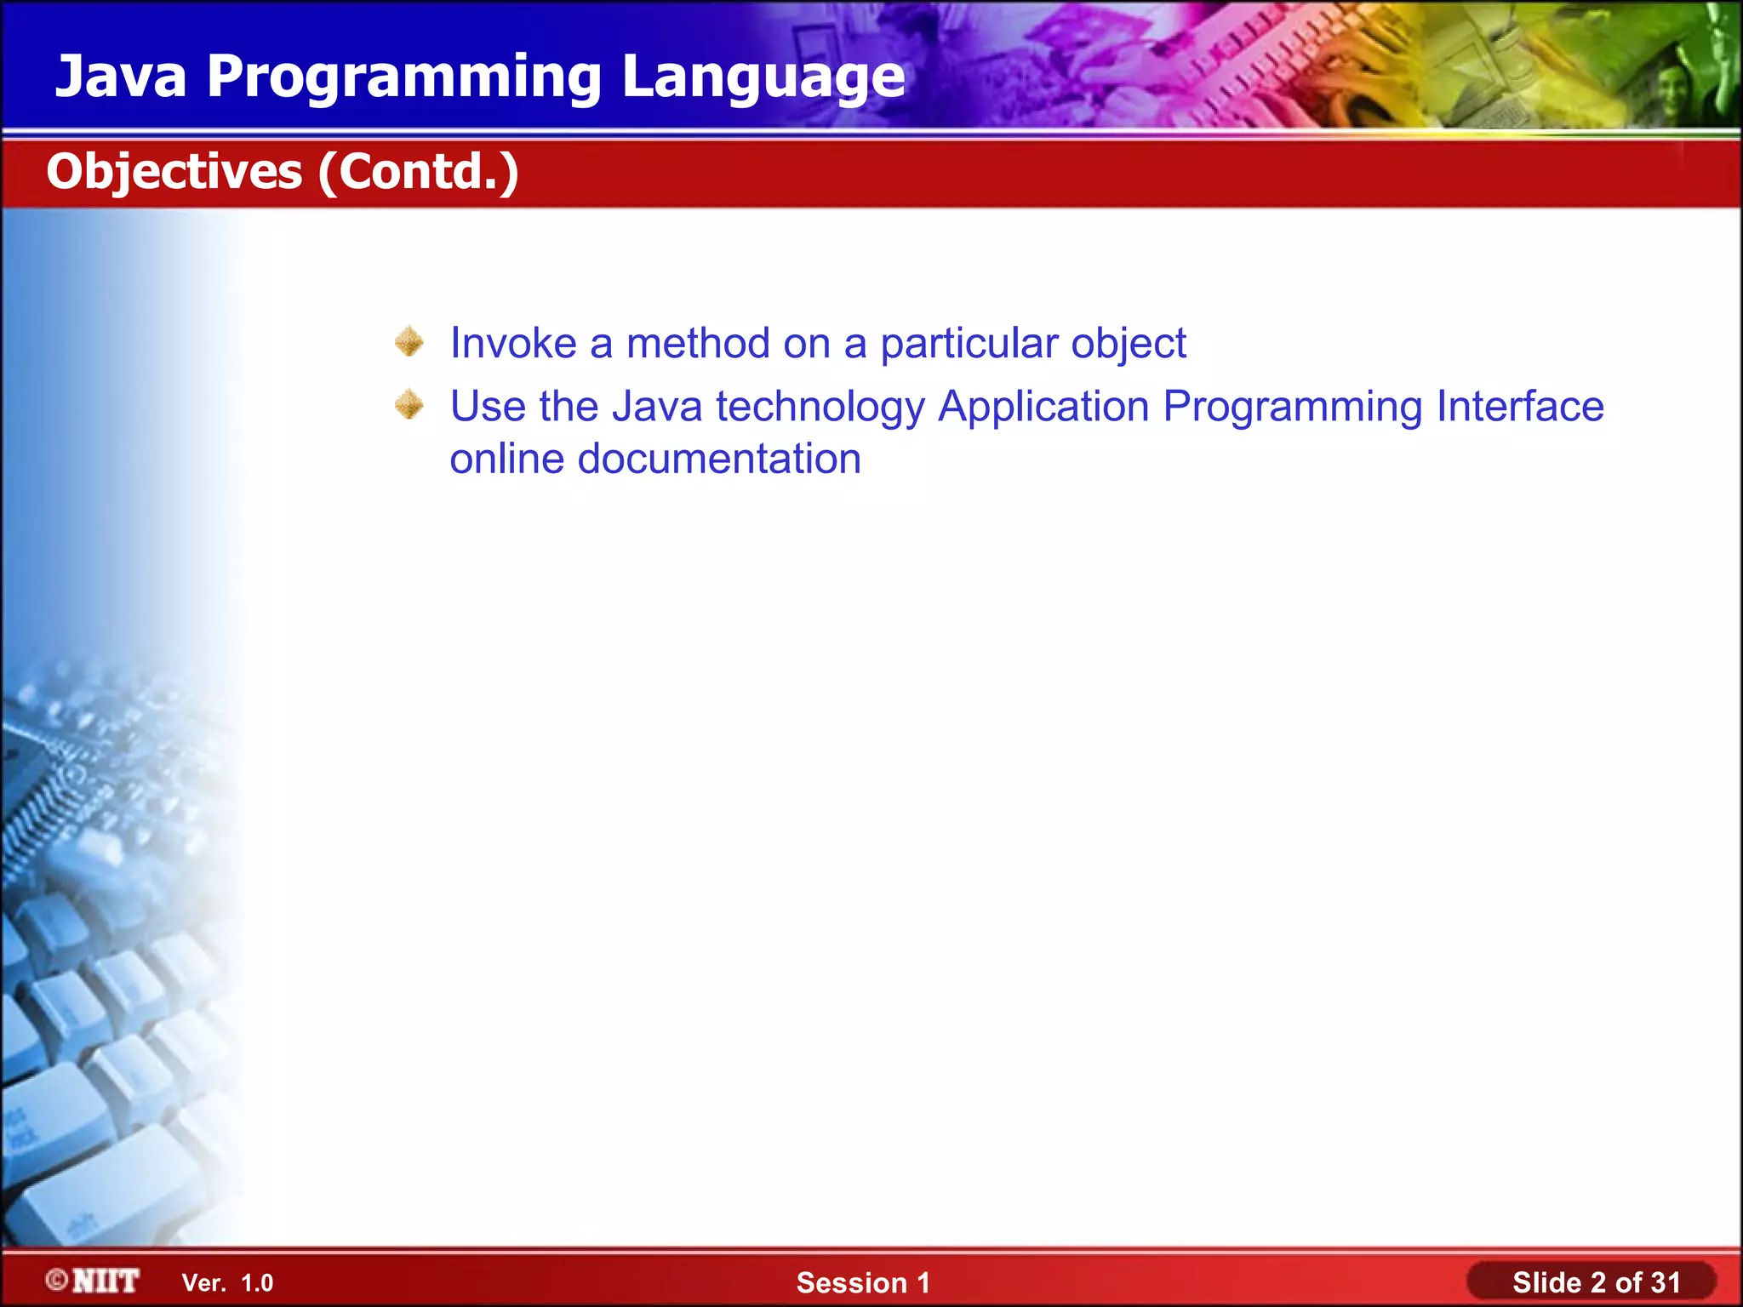Click the "Slide 2 of 31" badge
Image resolution: width=1743 pixels, height=1307 pixels.
click(x=1595, y=1282)
